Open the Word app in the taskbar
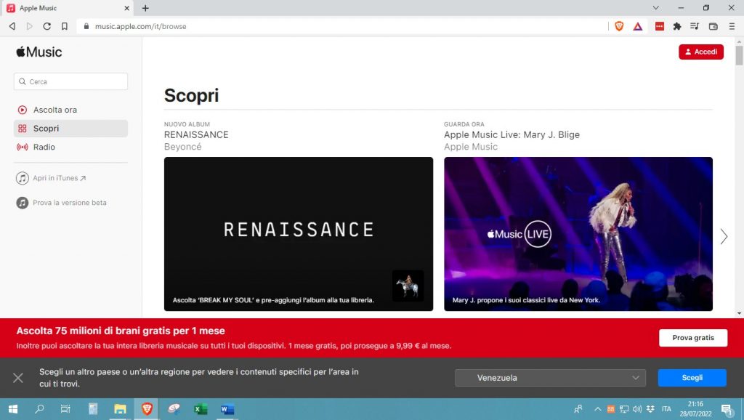This screenshot has height=420, width=744. click(227, 409)
